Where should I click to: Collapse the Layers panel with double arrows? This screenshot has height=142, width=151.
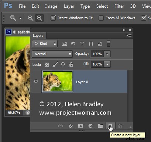pos(124,30)
